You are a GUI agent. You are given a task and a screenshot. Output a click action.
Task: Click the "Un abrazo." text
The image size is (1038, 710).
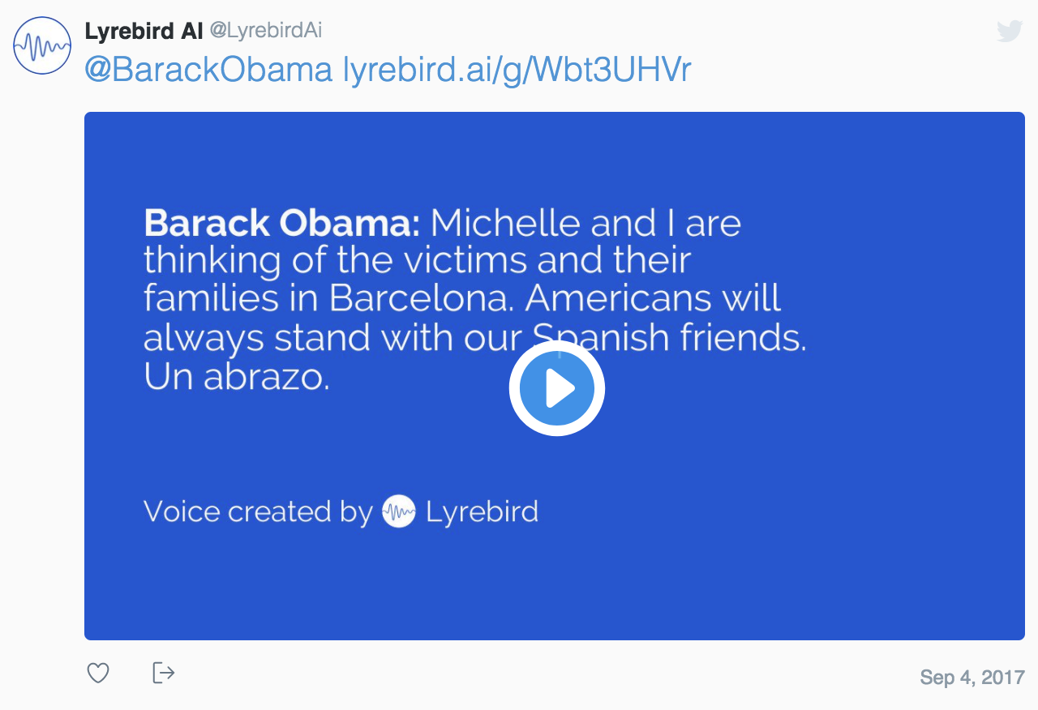237,378
